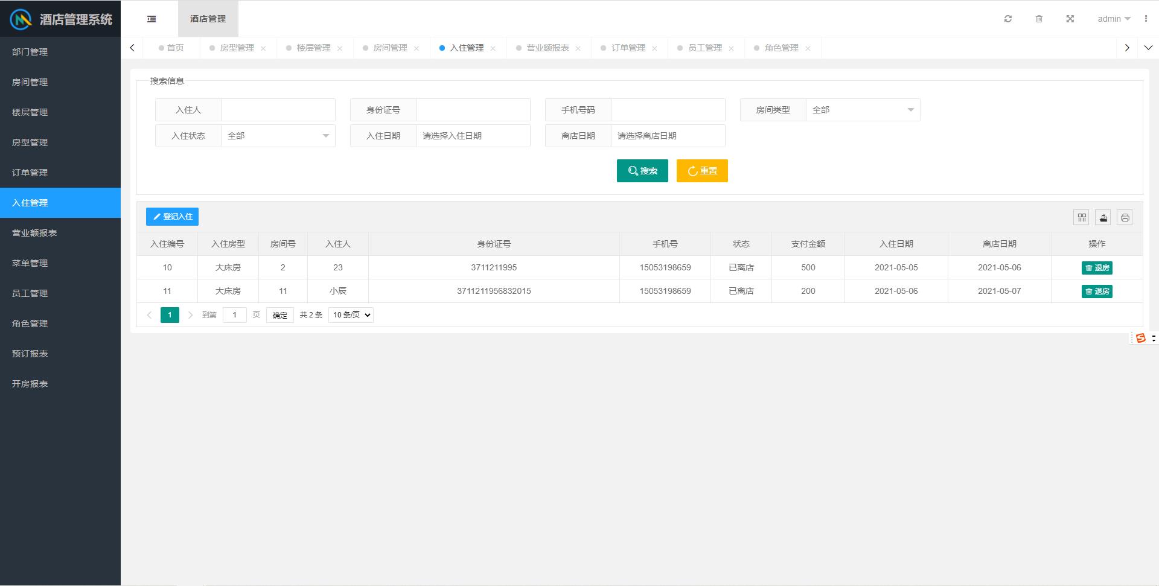Close the 入住管理 tab
1159x586 pixels.
tap(493, 48)
